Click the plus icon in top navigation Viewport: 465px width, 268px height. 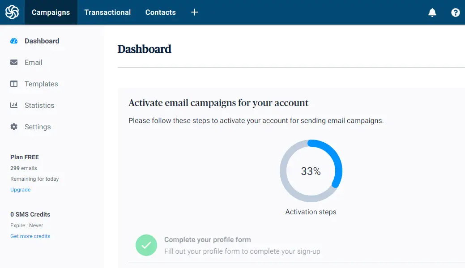[x=195, y=12]
